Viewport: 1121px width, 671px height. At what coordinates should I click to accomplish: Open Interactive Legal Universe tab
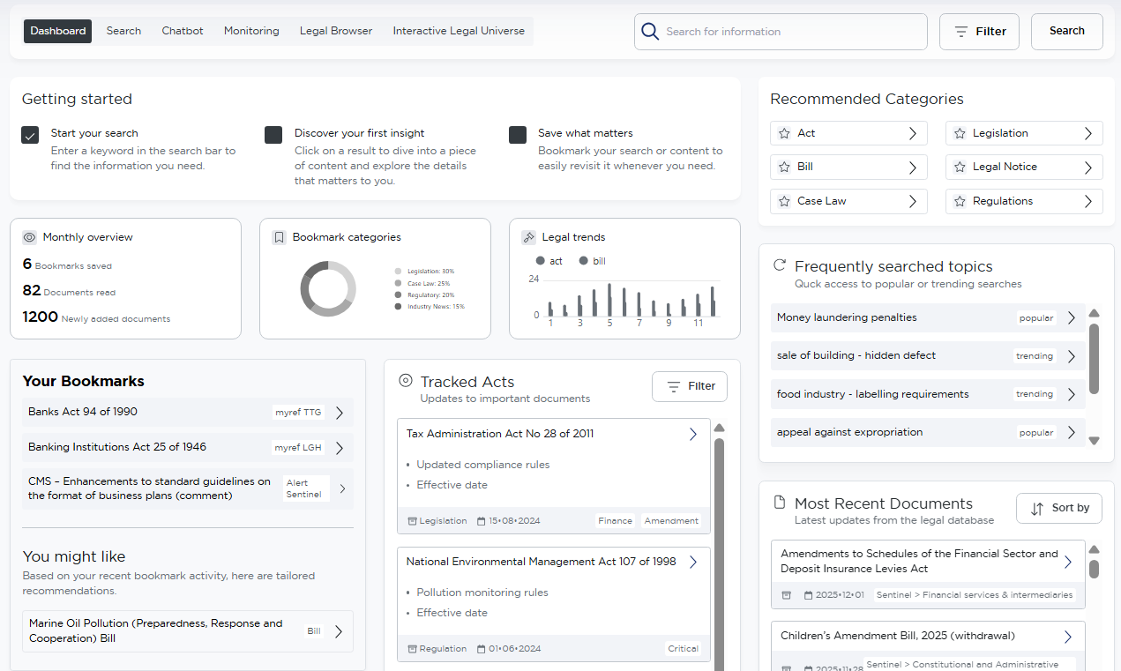[x=459, y=31]
